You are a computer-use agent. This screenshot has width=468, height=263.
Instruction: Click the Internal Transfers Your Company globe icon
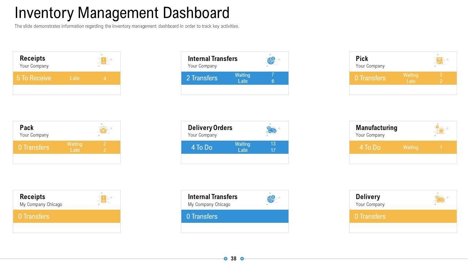pos(271,61)
